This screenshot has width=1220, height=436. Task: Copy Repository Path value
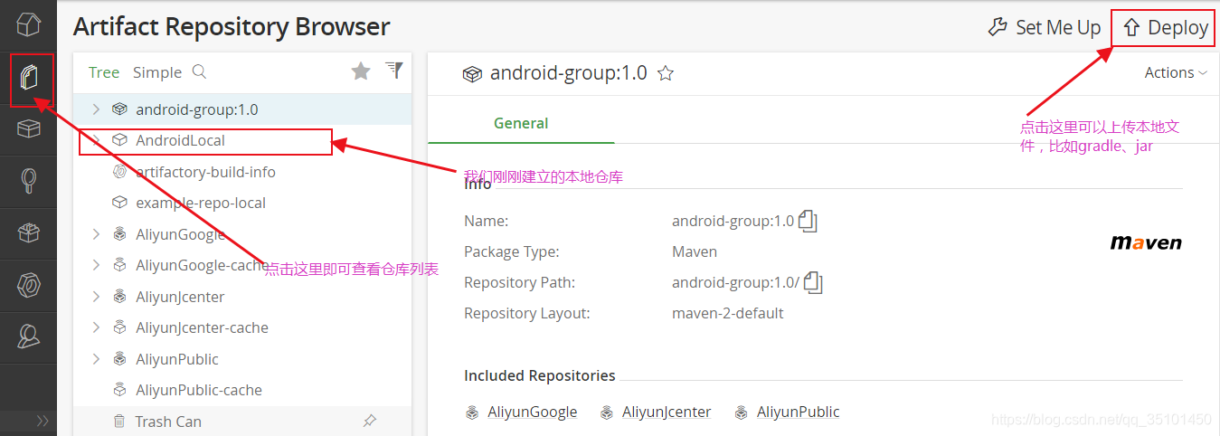tap(813, 282)
